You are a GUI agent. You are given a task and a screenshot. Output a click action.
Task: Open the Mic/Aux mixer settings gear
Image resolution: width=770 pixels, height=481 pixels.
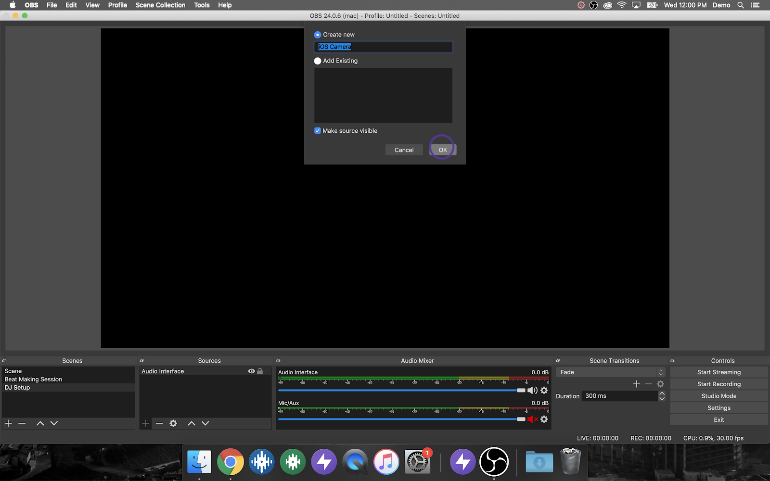coord(544,419)
